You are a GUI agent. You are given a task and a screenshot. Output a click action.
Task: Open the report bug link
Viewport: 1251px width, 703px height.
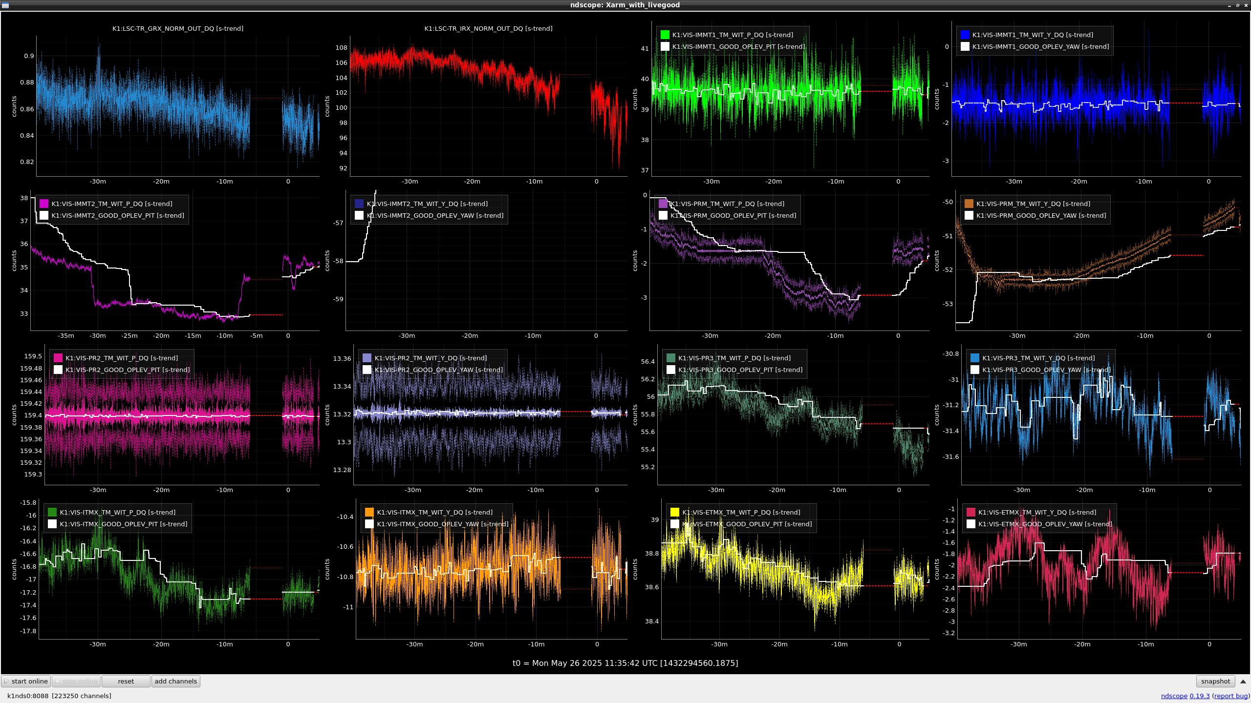point(1230,696)
